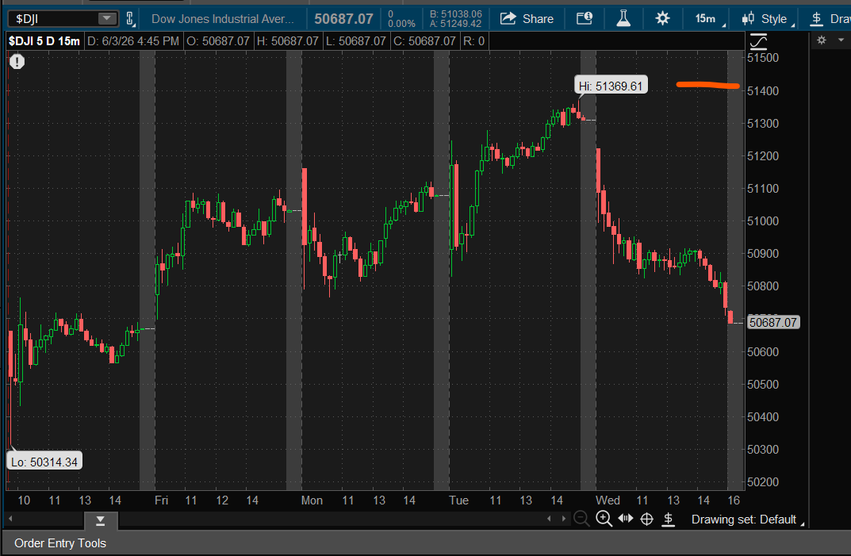Click the Lo: 50314.34 price bubble

(44, 462)
